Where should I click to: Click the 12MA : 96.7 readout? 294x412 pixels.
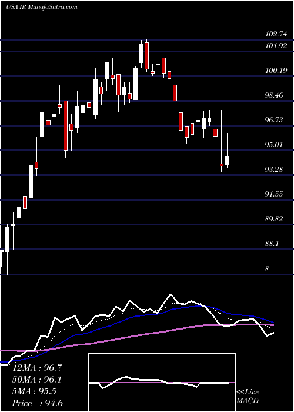pyautogui.click(x=37, y=368)
